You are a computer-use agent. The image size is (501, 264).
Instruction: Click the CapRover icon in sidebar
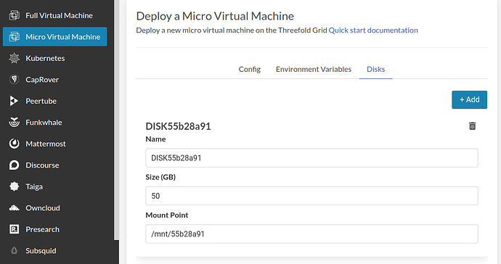click(x=14, y=80)
